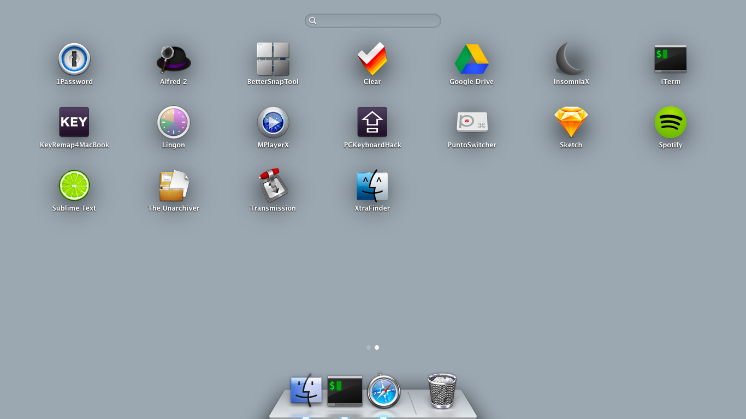Launch KeyRemap4MacBook
The height and width of the screenshot is (419, 746).
[74, 122]
